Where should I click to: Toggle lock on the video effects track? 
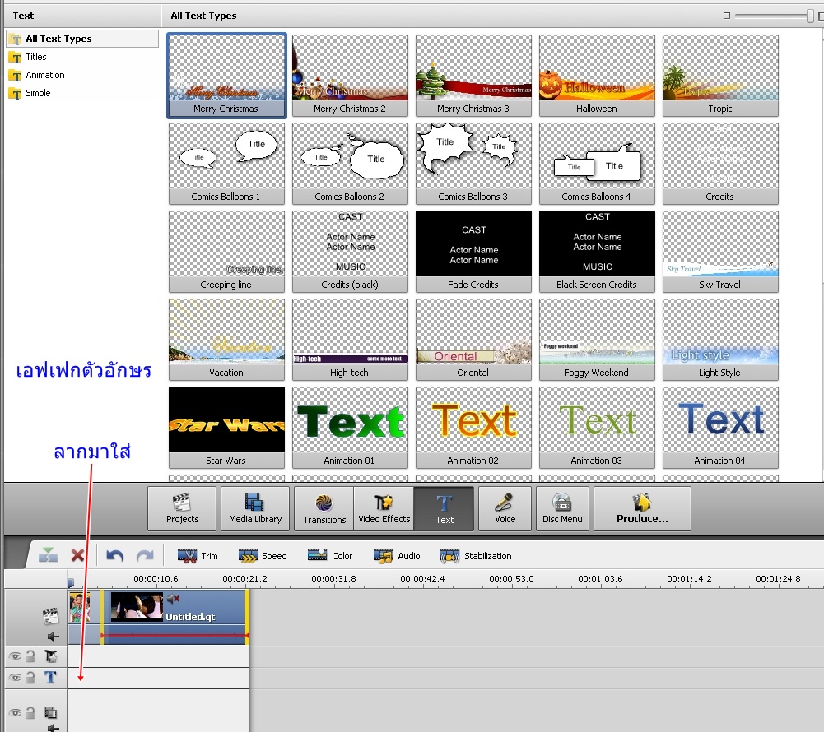click(30, 656)
